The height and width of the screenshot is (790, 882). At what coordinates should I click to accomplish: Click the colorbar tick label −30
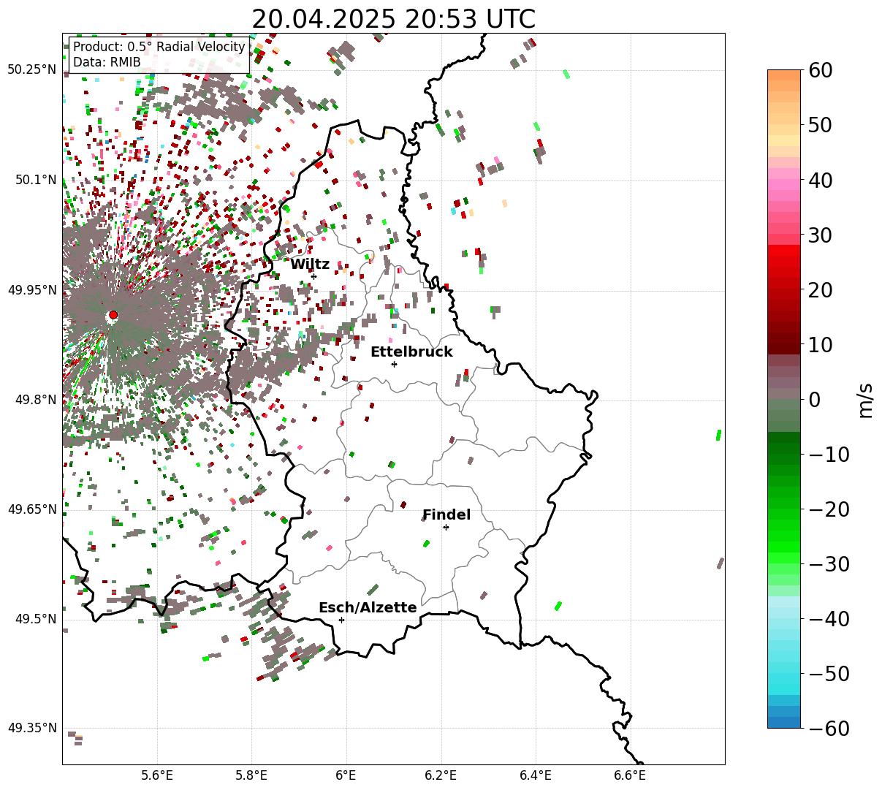click(829, 563)
